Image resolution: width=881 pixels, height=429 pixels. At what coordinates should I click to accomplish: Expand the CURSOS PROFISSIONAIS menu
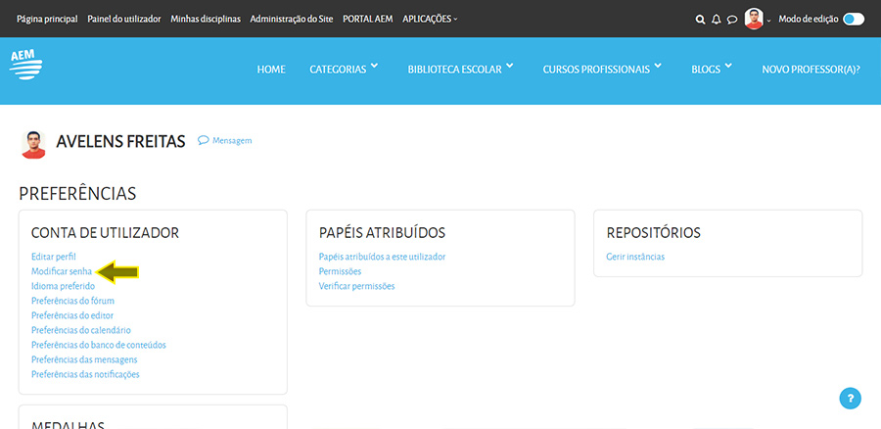click(x=602, y=70)
